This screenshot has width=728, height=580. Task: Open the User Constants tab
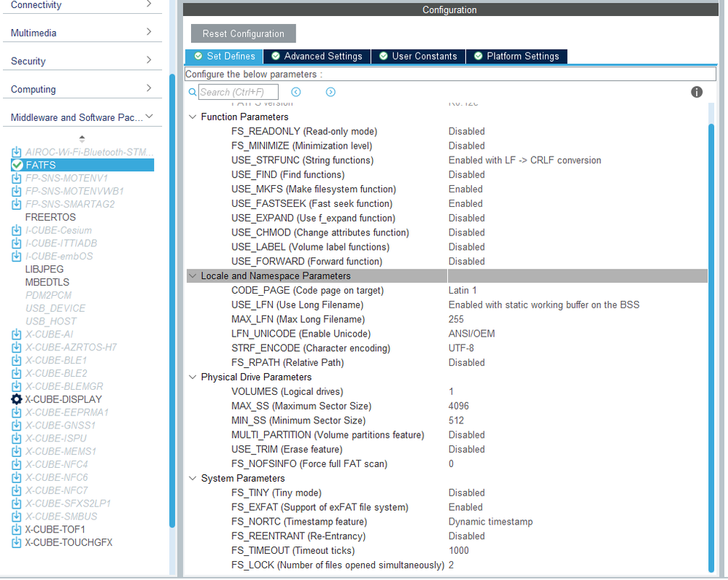418,56
